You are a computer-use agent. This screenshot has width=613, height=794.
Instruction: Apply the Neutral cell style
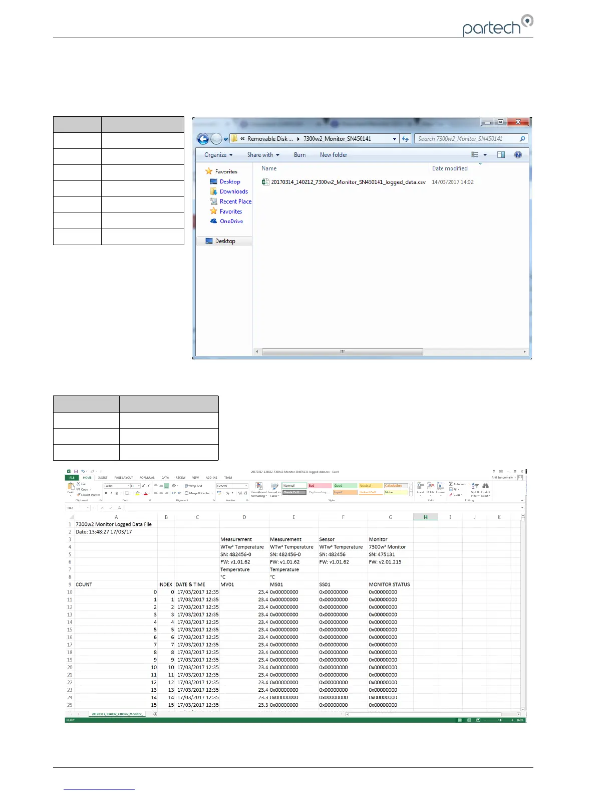pos(371,486)
